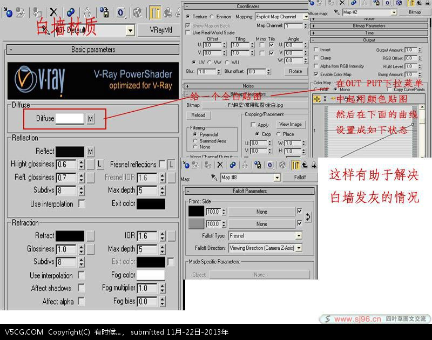Toggle Show End Result in left toolbar

click(155, 11)
